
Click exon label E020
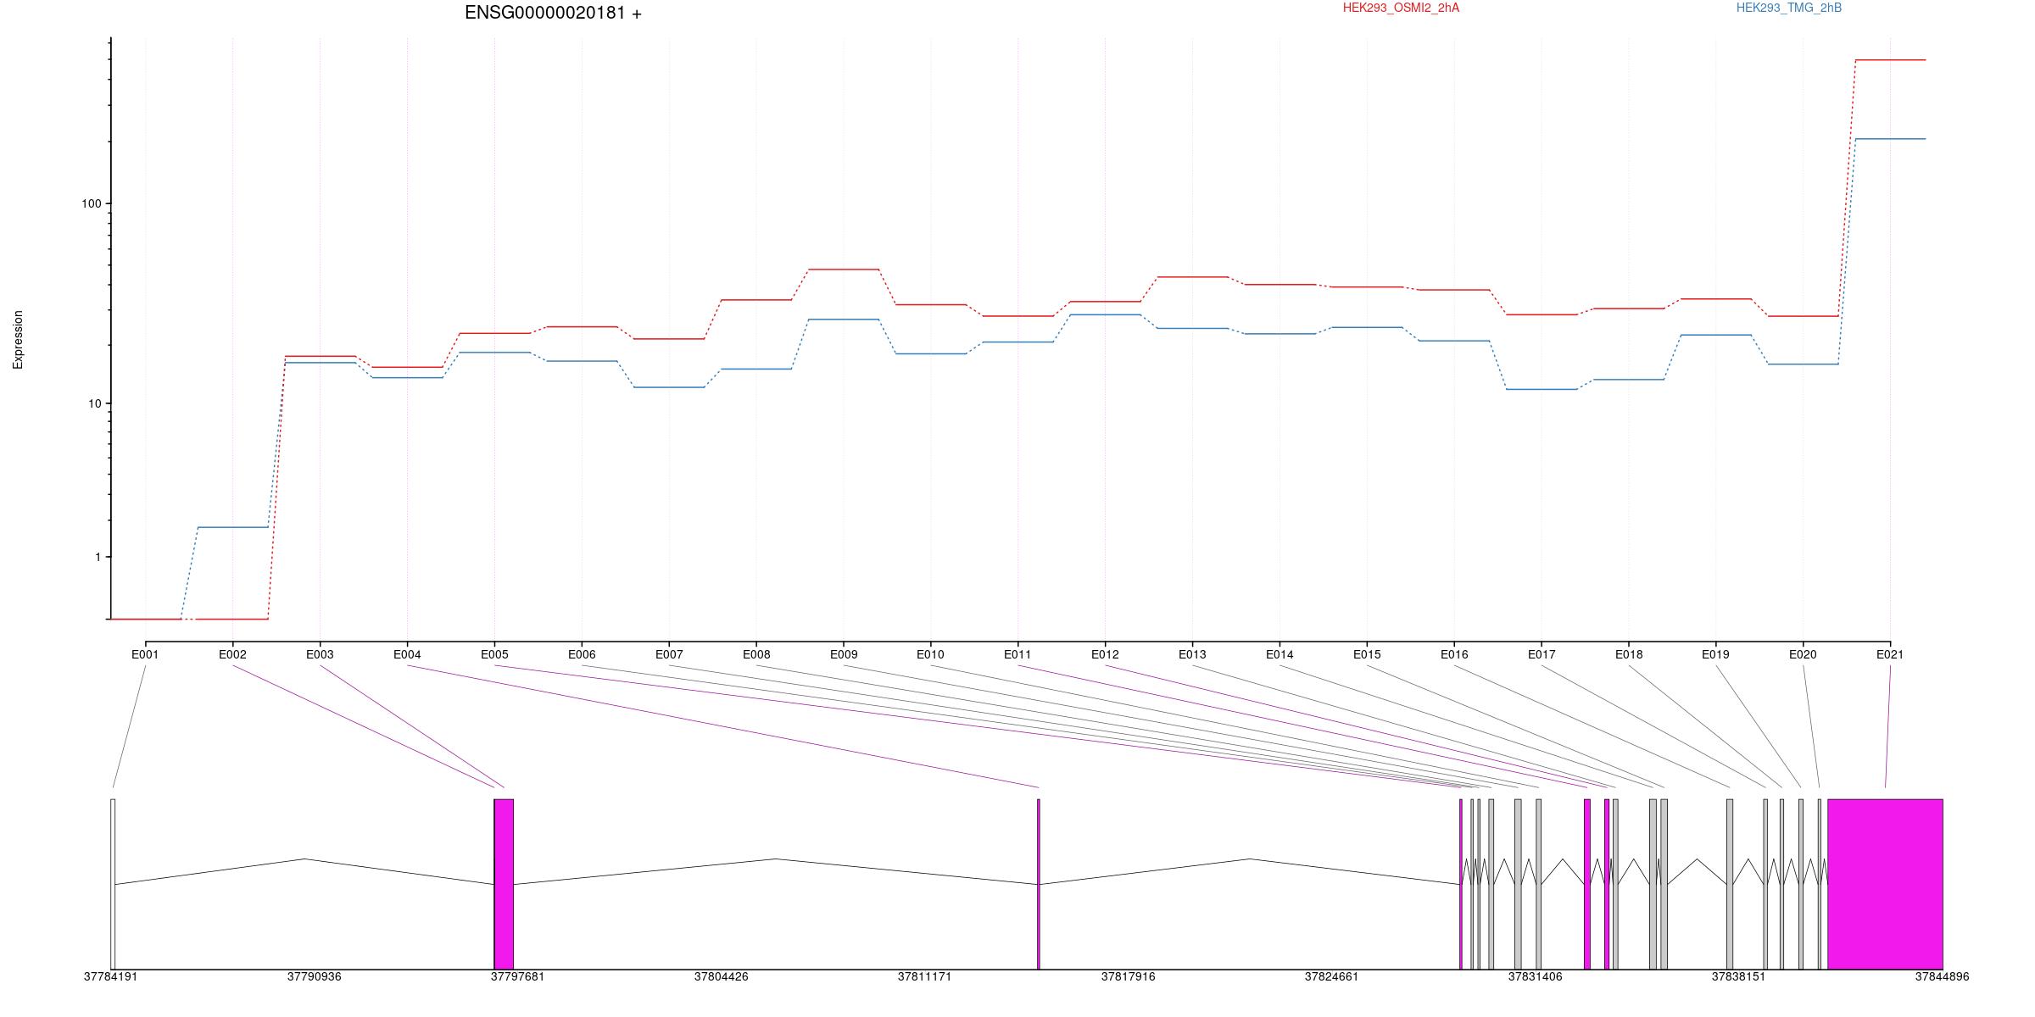tap(1803, 654)
